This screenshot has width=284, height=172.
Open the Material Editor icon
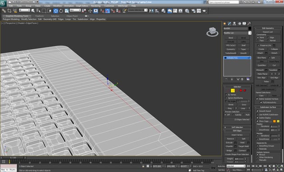[187, 11]
